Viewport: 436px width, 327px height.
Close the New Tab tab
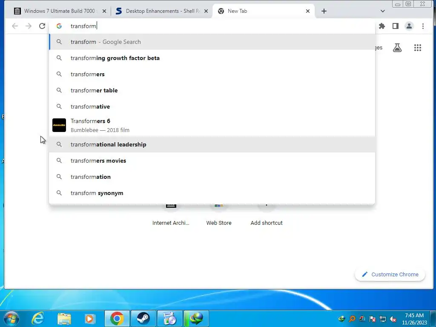pyautogui.click(x=308, y=11)
